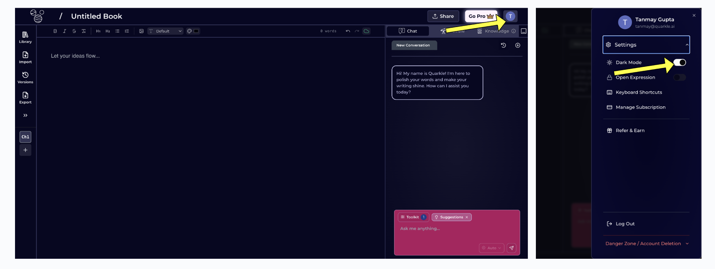715x269 pixels.
Task: Apply Heading 1 style
Action: pos(98,31)
